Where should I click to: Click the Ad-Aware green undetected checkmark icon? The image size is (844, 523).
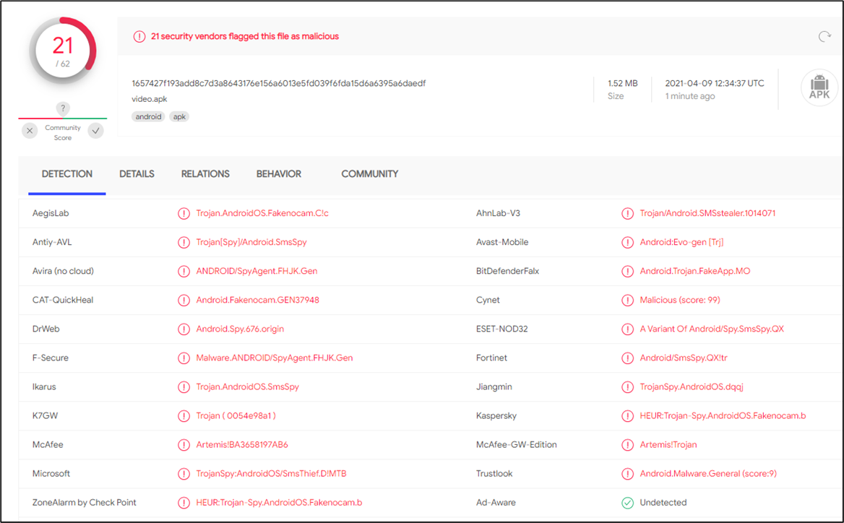628,503
